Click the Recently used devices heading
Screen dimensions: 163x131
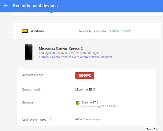35,6
